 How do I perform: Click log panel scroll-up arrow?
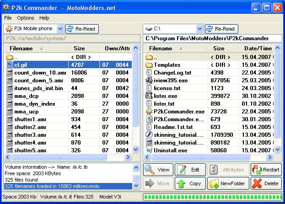[136, 167]
